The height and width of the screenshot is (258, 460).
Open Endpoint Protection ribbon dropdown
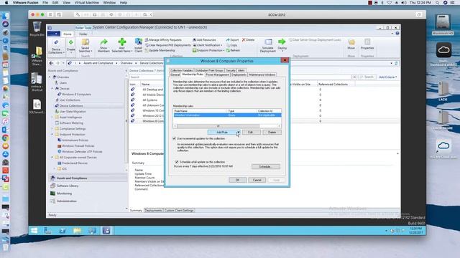coord(208,50)
